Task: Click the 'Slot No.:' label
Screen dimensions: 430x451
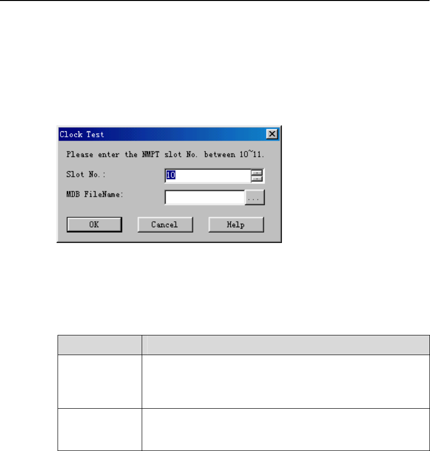Action: click(x=86, y=174)
